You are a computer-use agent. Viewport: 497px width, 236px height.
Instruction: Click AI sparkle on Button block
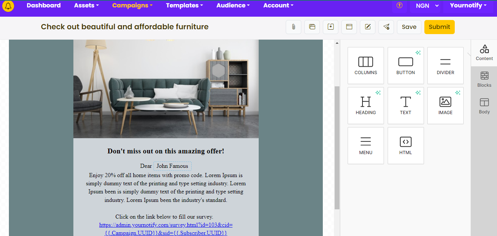point(418,53)
